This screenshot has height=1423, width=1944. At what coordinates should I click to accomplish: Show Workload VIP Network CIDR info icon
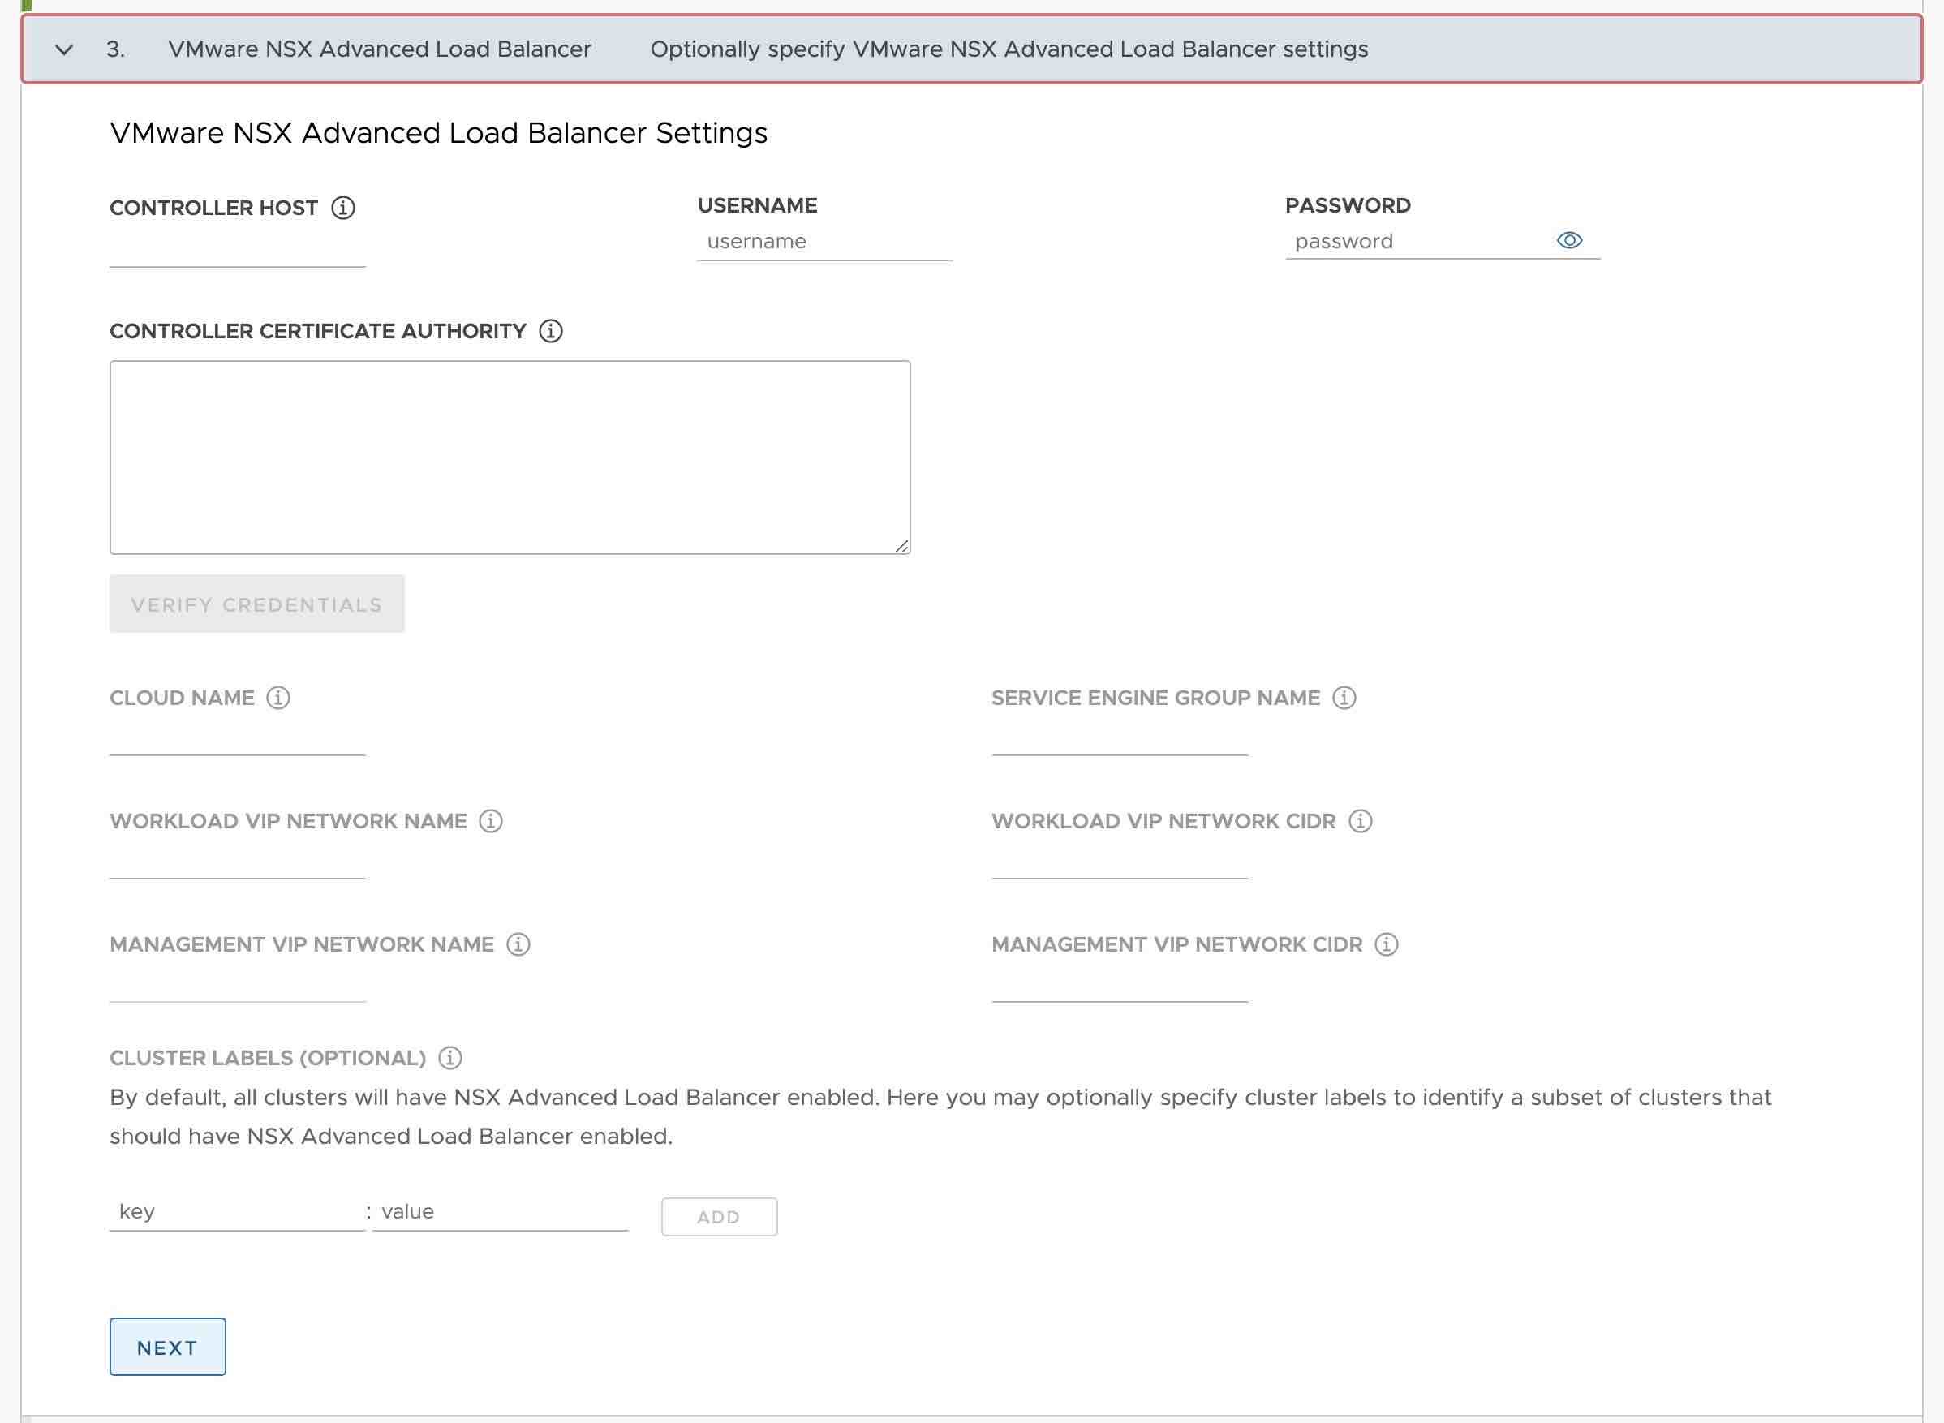coord(1361,821)
